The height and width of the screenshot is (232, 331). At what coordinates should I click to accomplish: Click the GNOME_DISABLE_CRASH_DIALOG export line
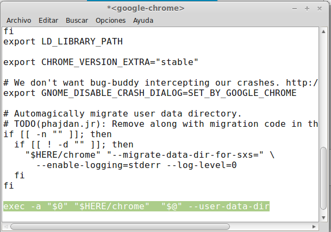coord(150,93)
